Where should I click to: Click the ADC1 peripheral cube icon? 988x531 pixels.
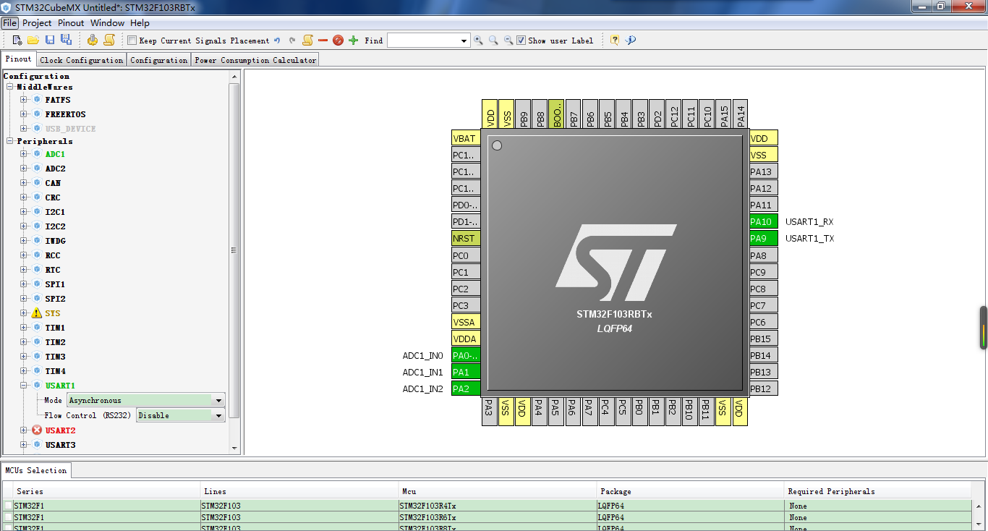[37, 154]
